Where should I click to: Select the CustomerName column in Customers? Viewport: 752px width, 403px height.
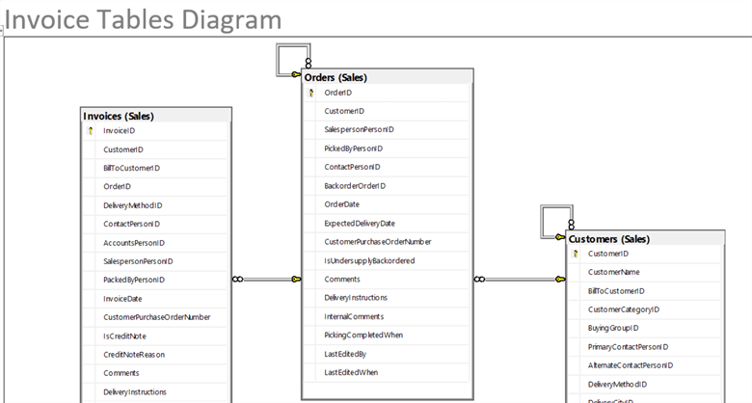[x=613, y=273]
